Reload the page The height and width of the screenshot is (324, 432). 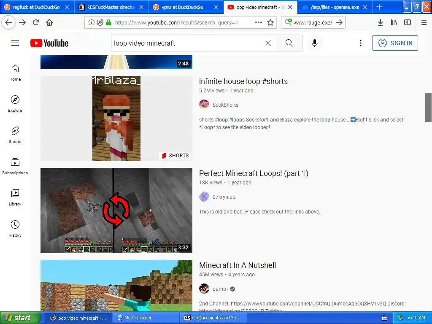click(36, 22)
